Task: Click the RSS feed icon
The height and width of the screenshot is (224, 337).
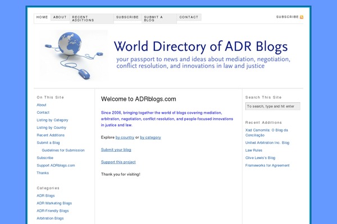Action: point(302,17)
